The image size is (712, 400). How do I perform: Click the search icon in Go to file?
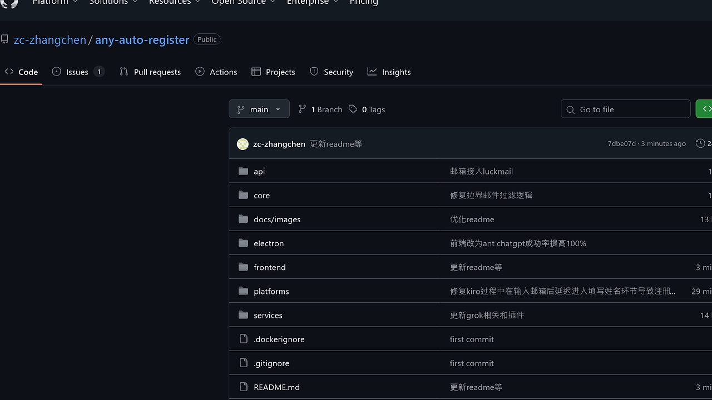click(x=570, y=109)
